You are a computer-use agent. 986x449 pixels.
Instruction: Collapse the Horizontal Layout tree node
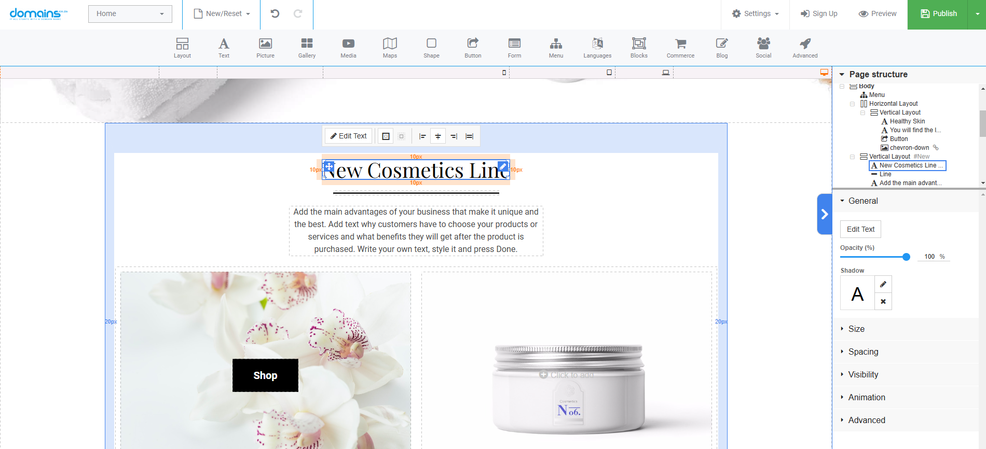[852, 104]
